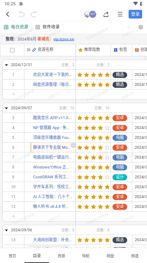The width and height of the screenshot is (147, 263).
Task: Click the 资源名称 column header
Action: click(50, 50)
